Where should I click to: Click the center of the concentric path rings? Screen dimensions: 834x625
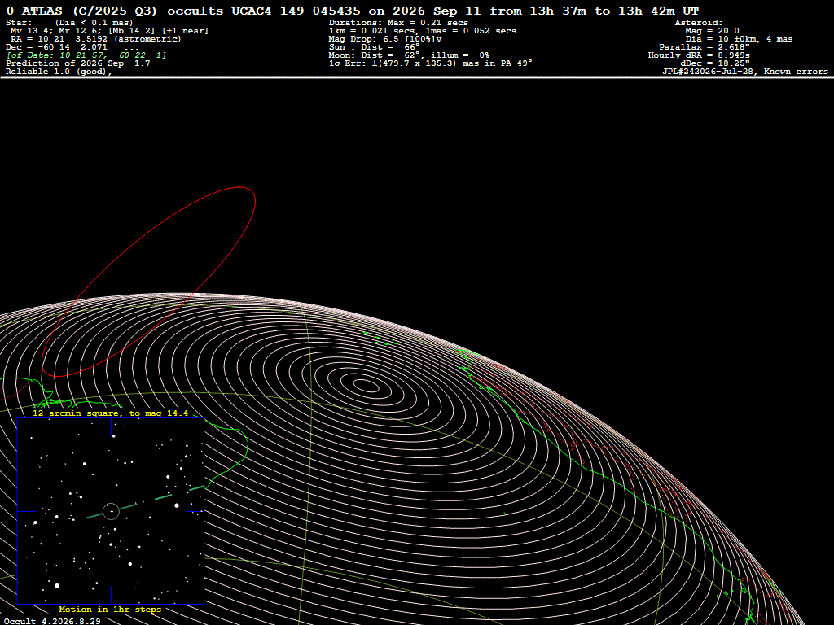click(366, 385)
